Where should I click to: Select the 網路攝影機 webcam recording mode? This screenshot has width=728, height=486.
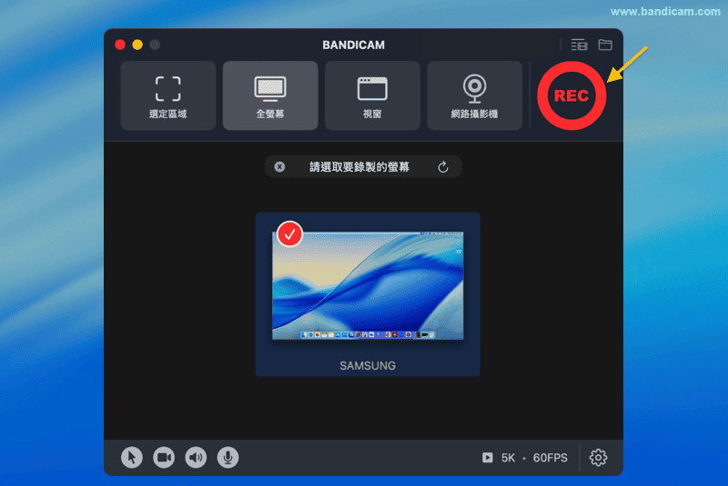point(474,96)
